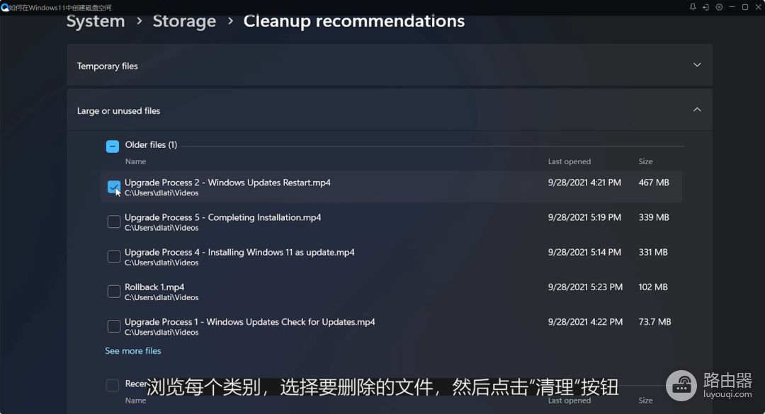The width and height of the screenshot is (765, 414).
Task: Toggle the Older files group checkbox
Action: (x=112, y=146)
